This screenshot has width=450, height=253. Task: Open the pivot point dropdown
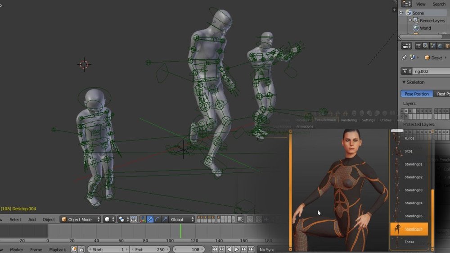[x=123, y=219]
